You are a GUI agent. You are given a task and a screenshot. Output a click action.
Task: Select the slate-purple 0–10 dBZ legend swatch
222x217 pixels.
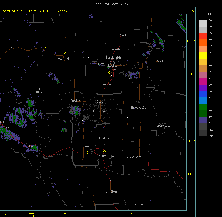202,120
